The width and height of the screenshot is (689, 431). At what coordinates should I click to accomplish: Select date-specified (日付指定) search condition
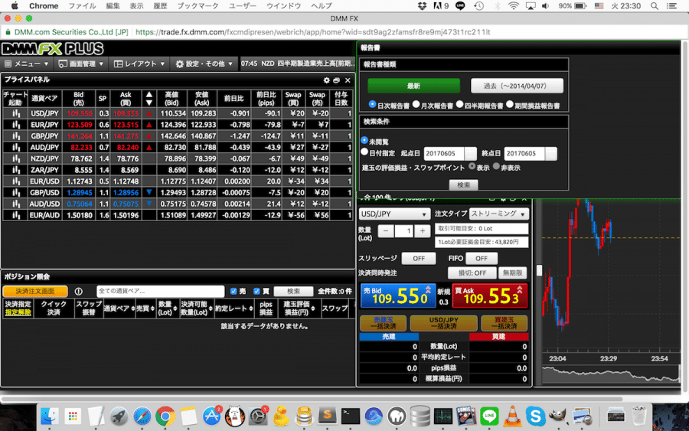pyautogui.click(x=364, y=152)
